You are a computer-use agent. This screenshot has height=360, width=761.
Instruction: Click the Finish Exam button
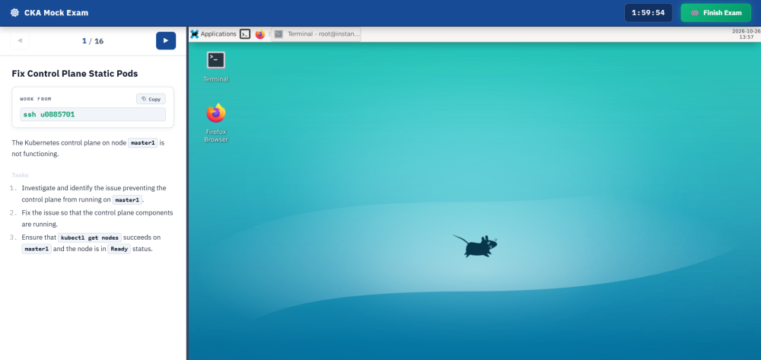(716, 13)
